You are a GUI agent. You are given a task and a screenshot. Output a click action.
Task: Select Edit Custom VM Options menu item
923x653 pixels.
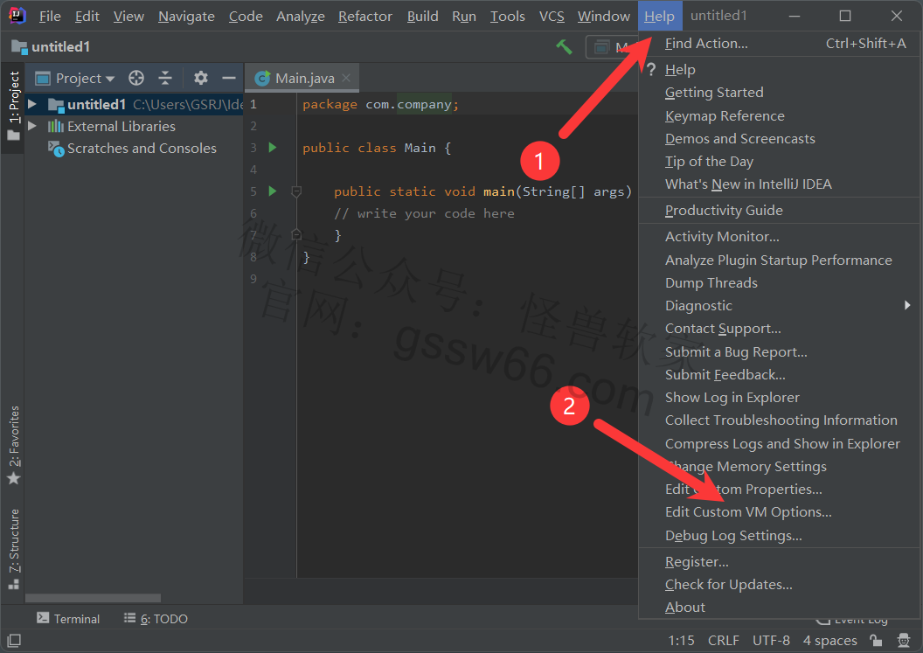coord(748,512)
